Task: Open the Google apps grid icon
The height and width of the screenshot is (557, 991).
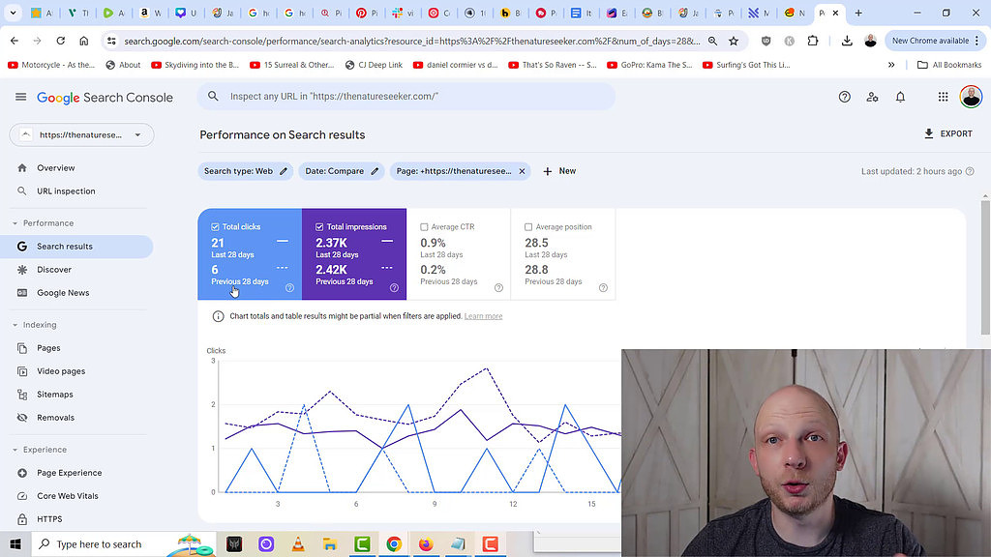Action: click(943, 97)
